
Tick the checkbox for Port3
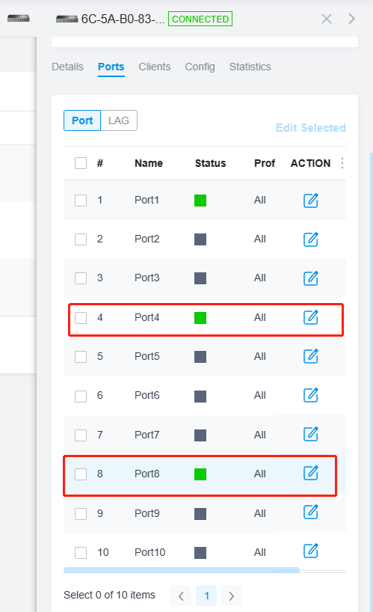(81, 278)
